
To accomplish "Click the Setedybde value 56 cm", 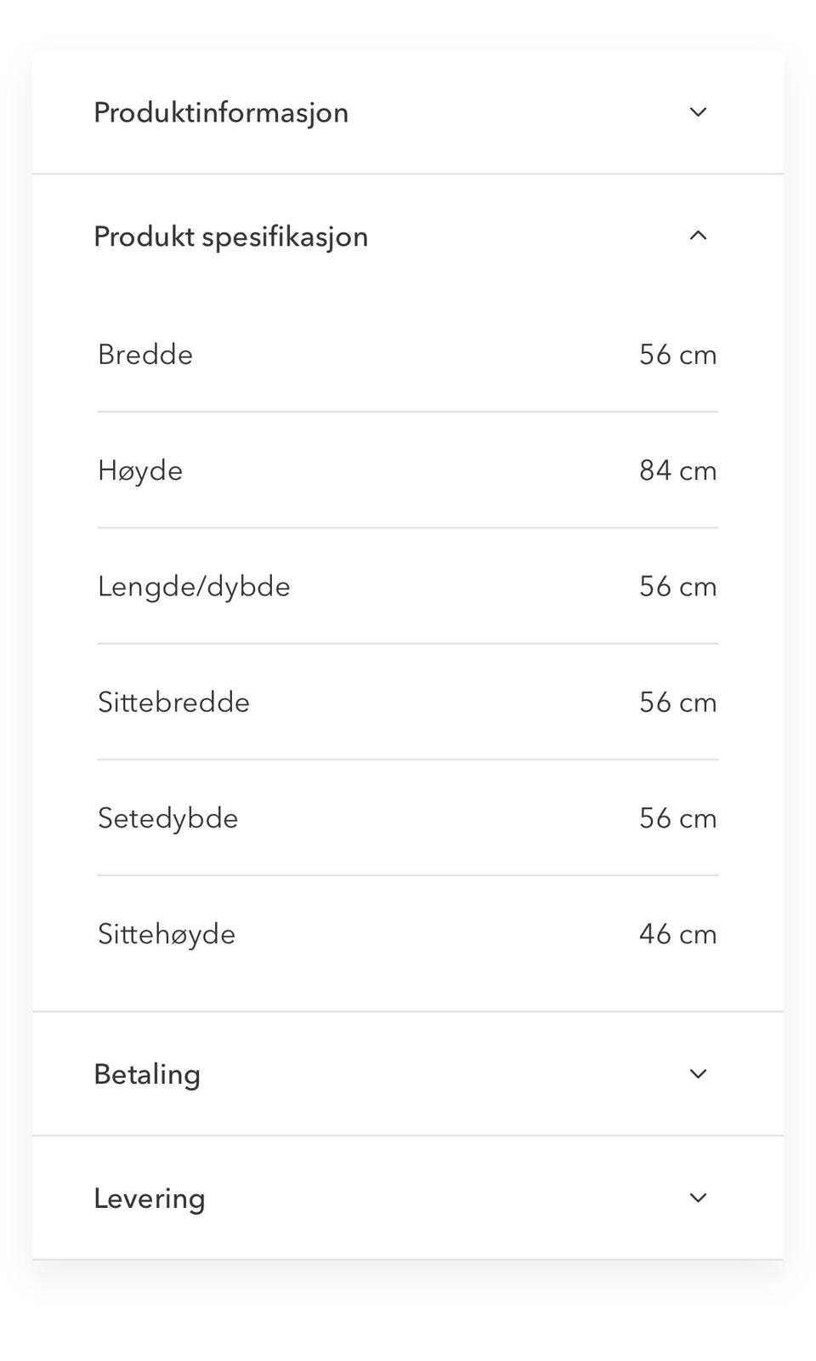I will coord(678,818).
